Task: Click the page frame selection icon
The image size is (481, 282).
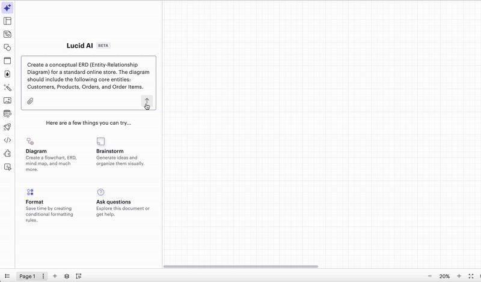Action: [79, 276]
